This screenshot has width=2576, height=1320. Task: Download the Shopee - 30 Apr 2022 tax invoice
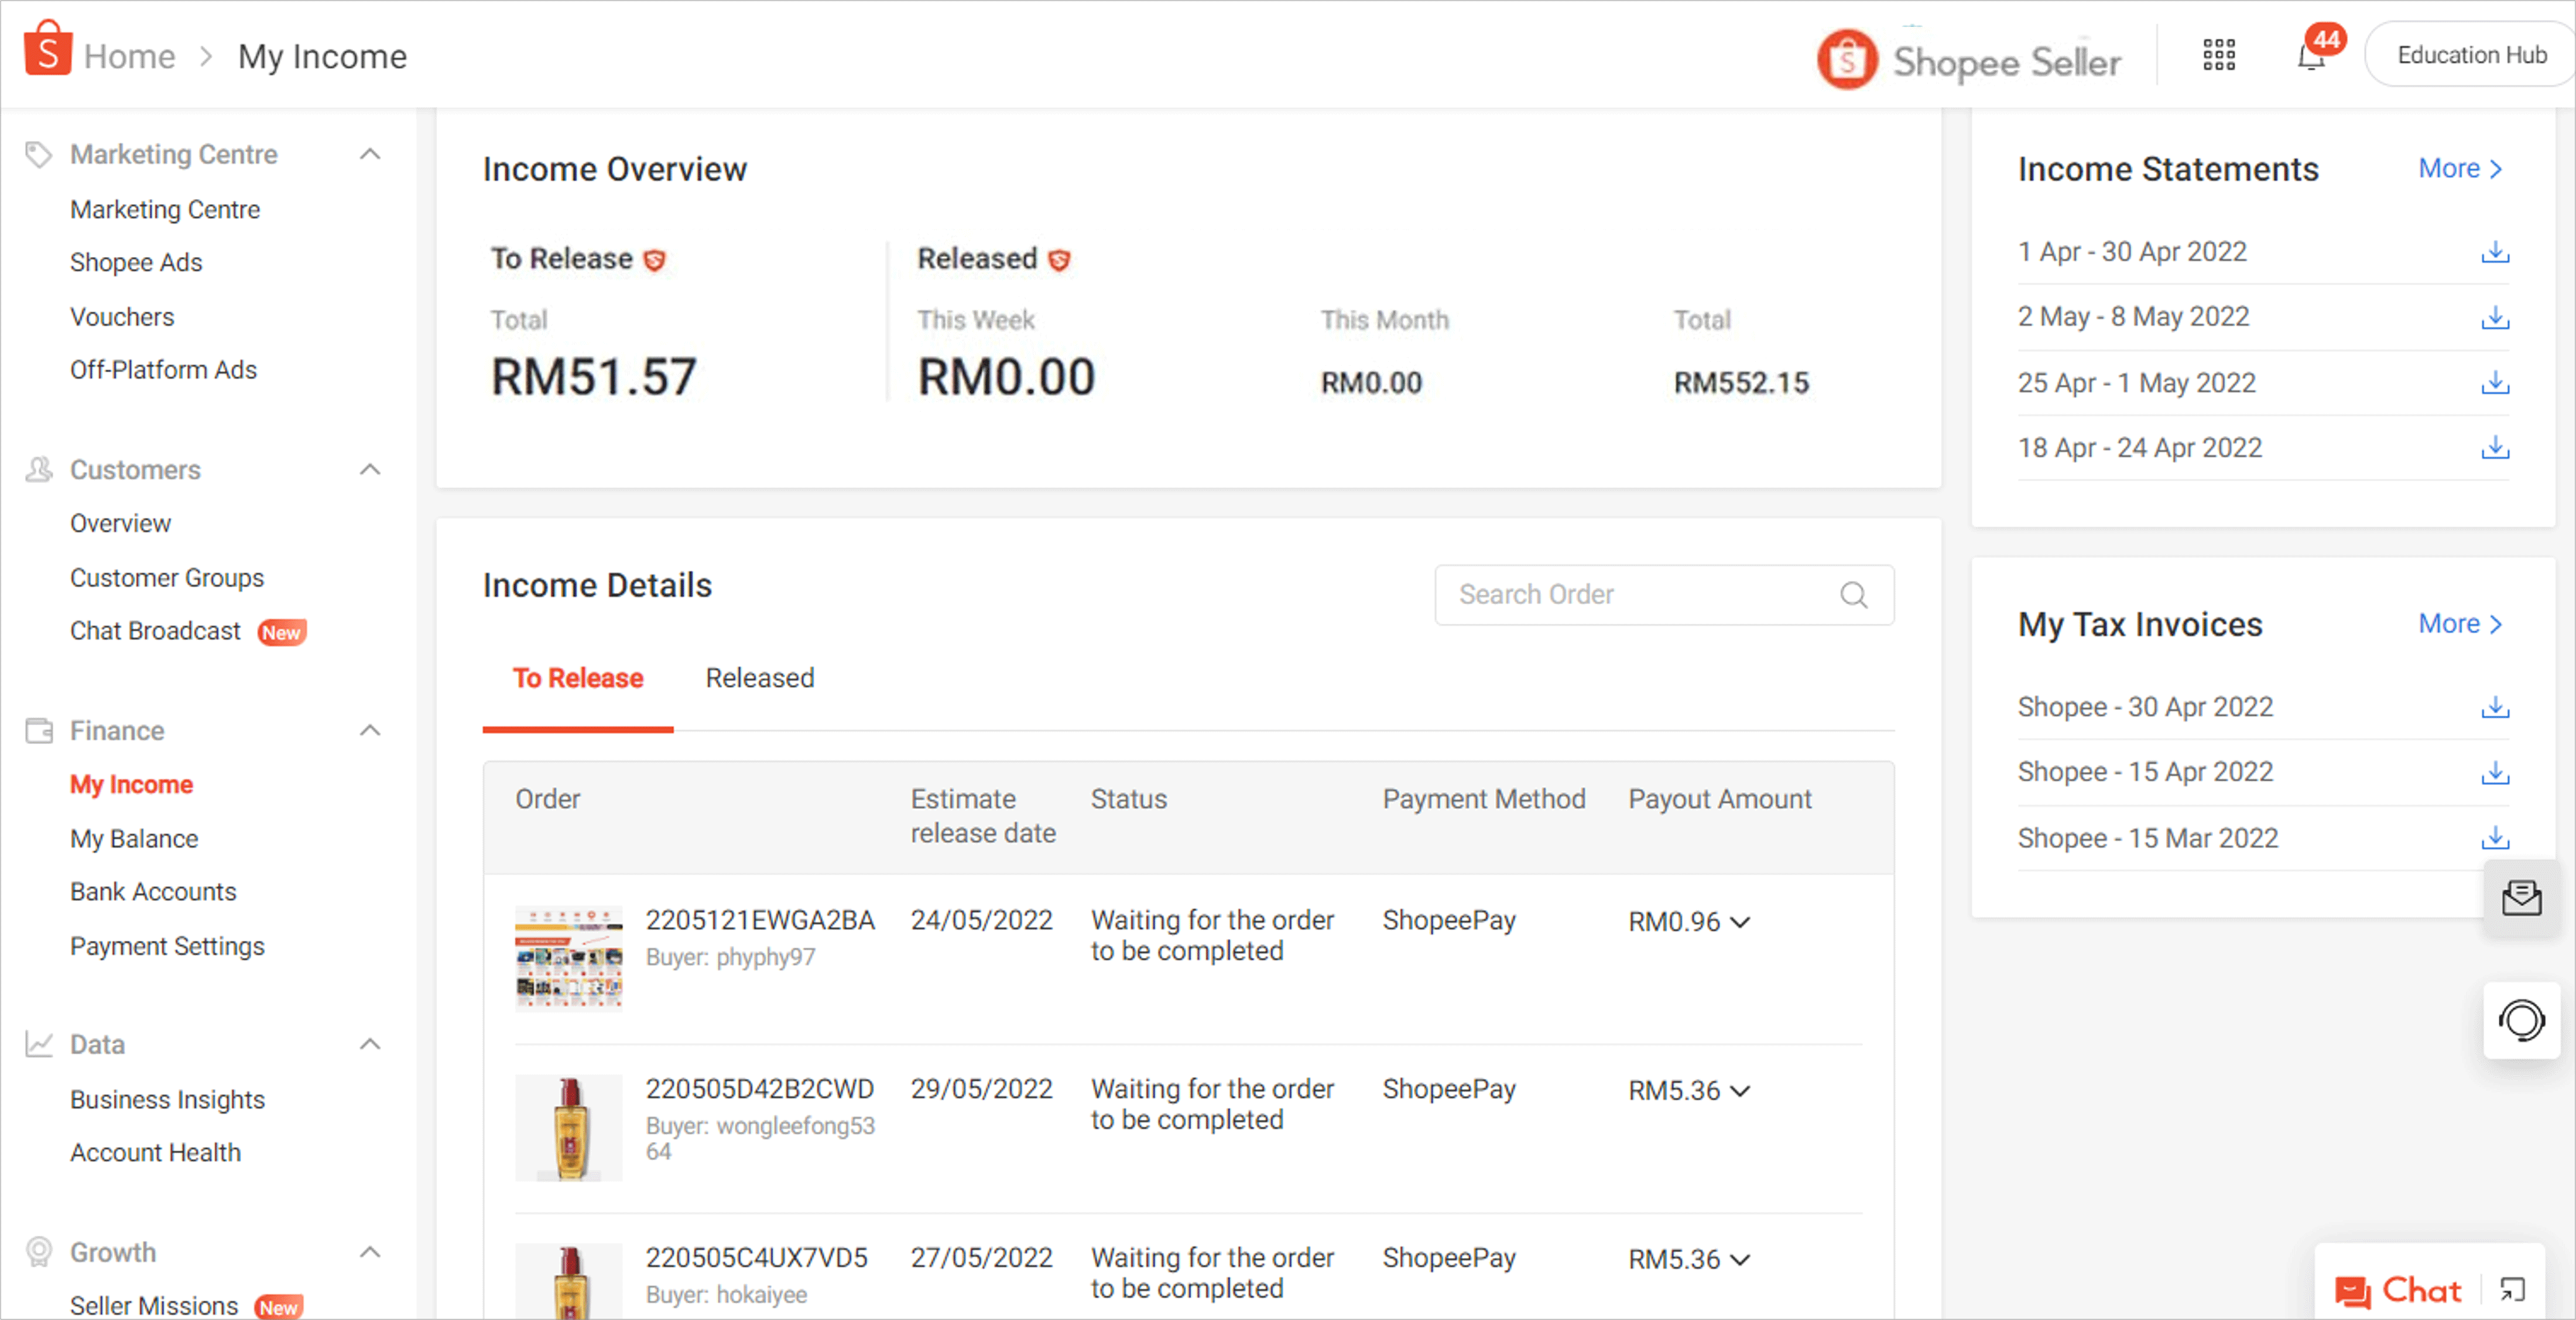click(x=2494, y=707)
